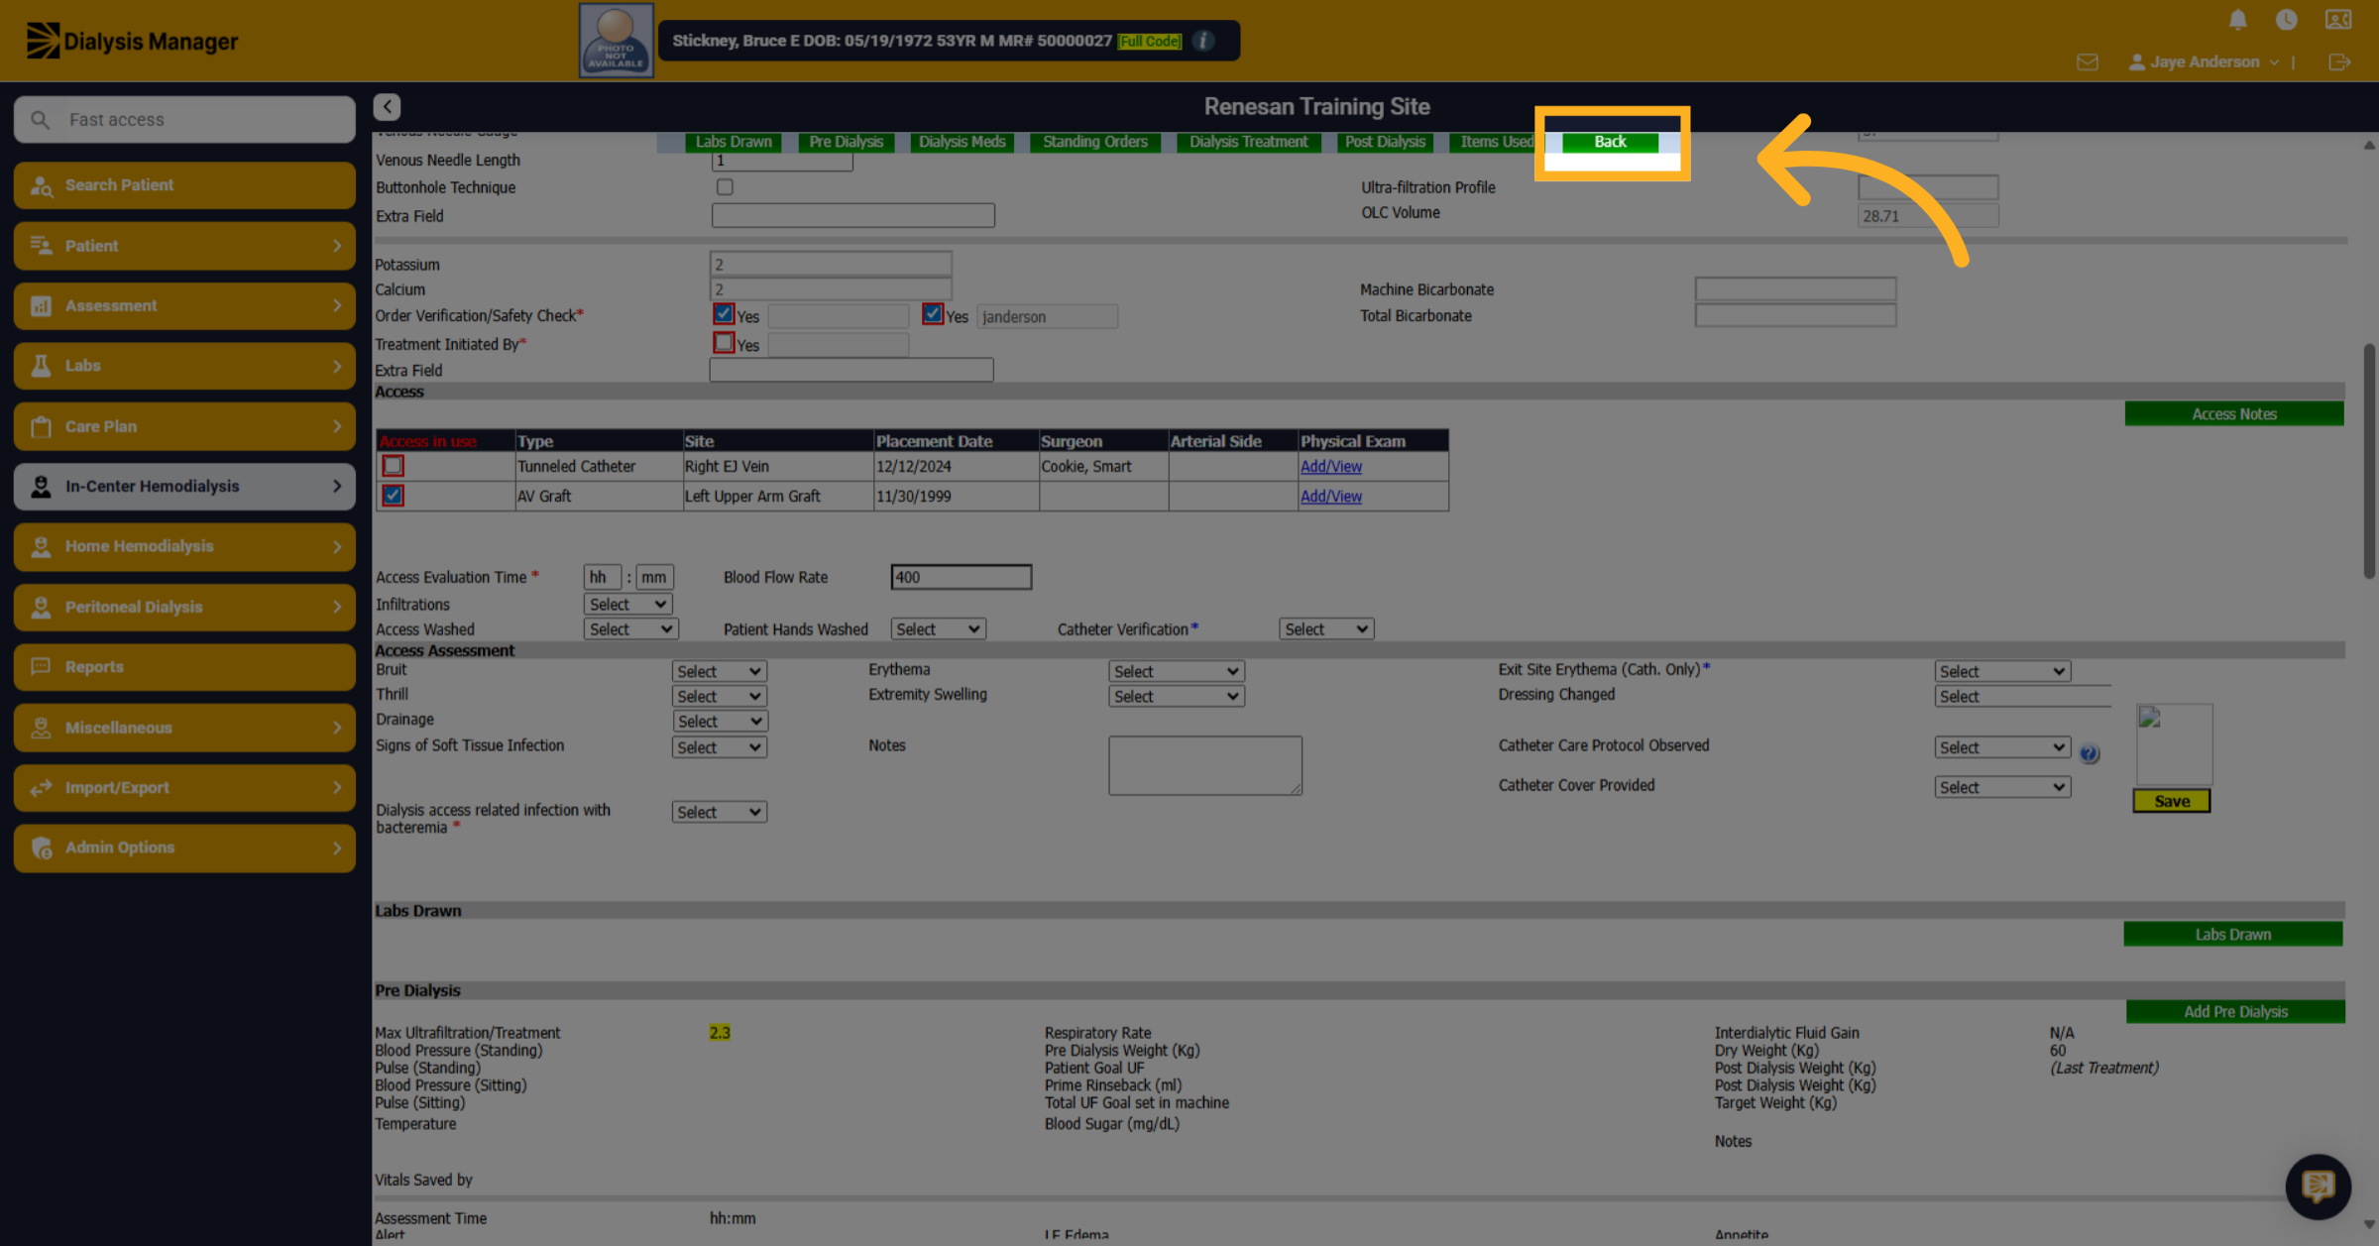2379x1246 pixels.
Task: Open the notifications bell icon
Action: pos(2237,20)
